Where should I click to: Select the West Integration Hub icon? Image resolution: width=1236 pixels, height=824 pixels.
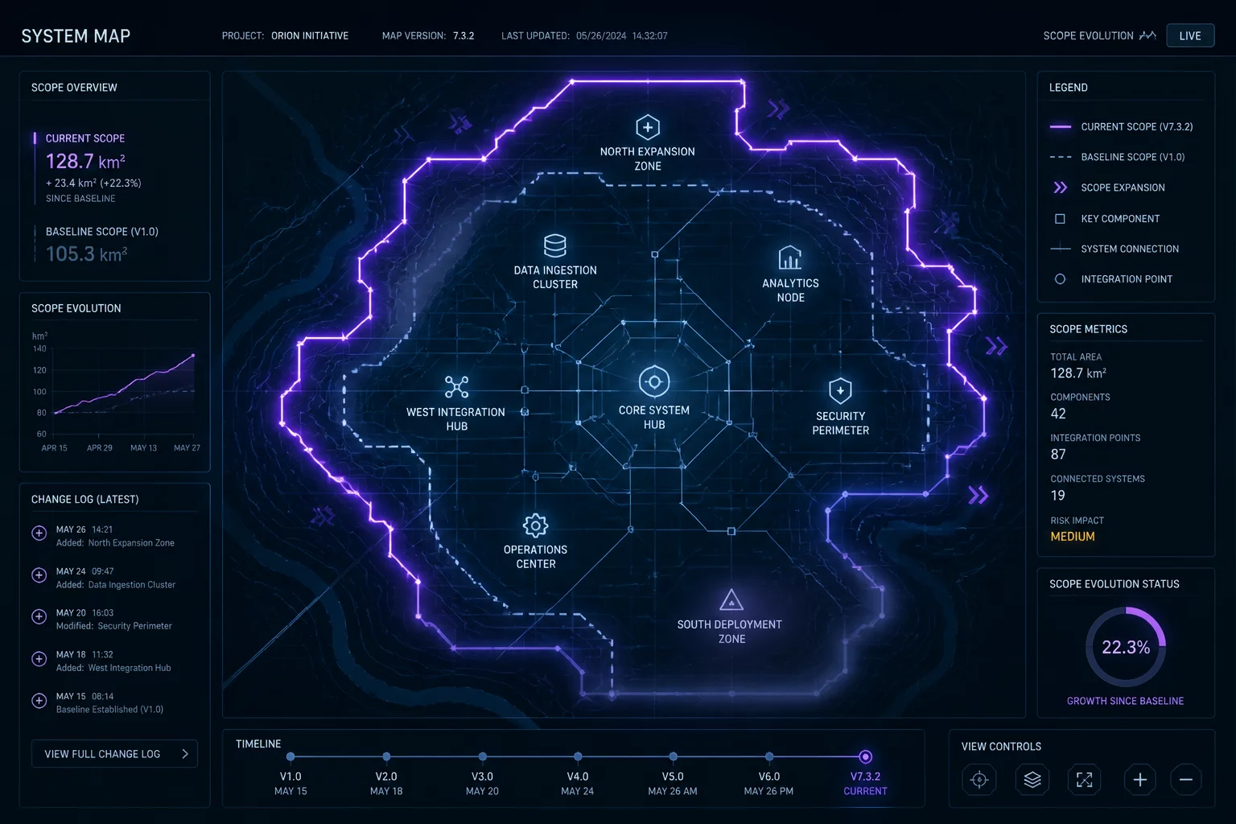click(x=456, y=387)
